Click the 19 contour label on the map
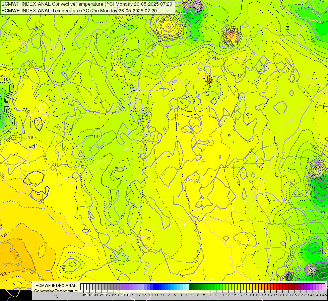The image size is (328, 301). coord(45,158)
